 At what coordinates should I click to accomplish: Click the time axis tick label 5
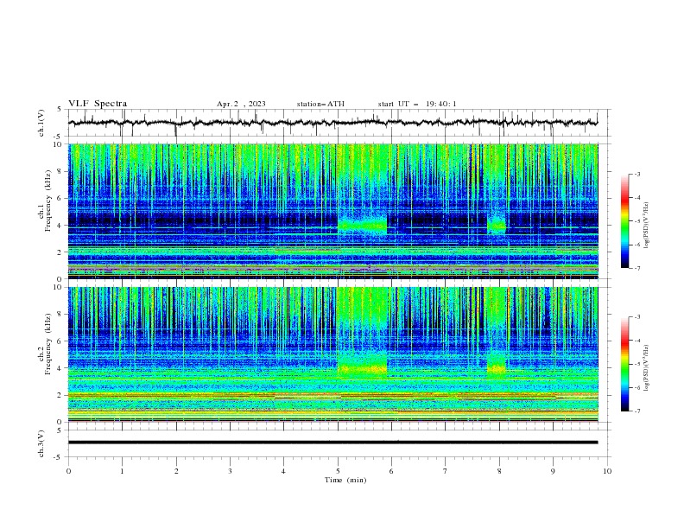click(338, 471)
